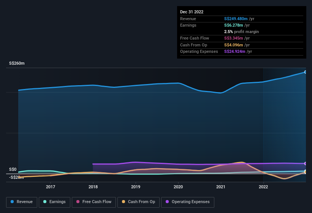Toggle the Operating Expenses legend button
Screen dimensions: 312x213
187,202
